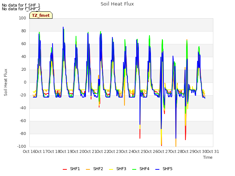Click the Time axis label
The width and height of the screenshot is (235, 176).
[x=208, y=157]
